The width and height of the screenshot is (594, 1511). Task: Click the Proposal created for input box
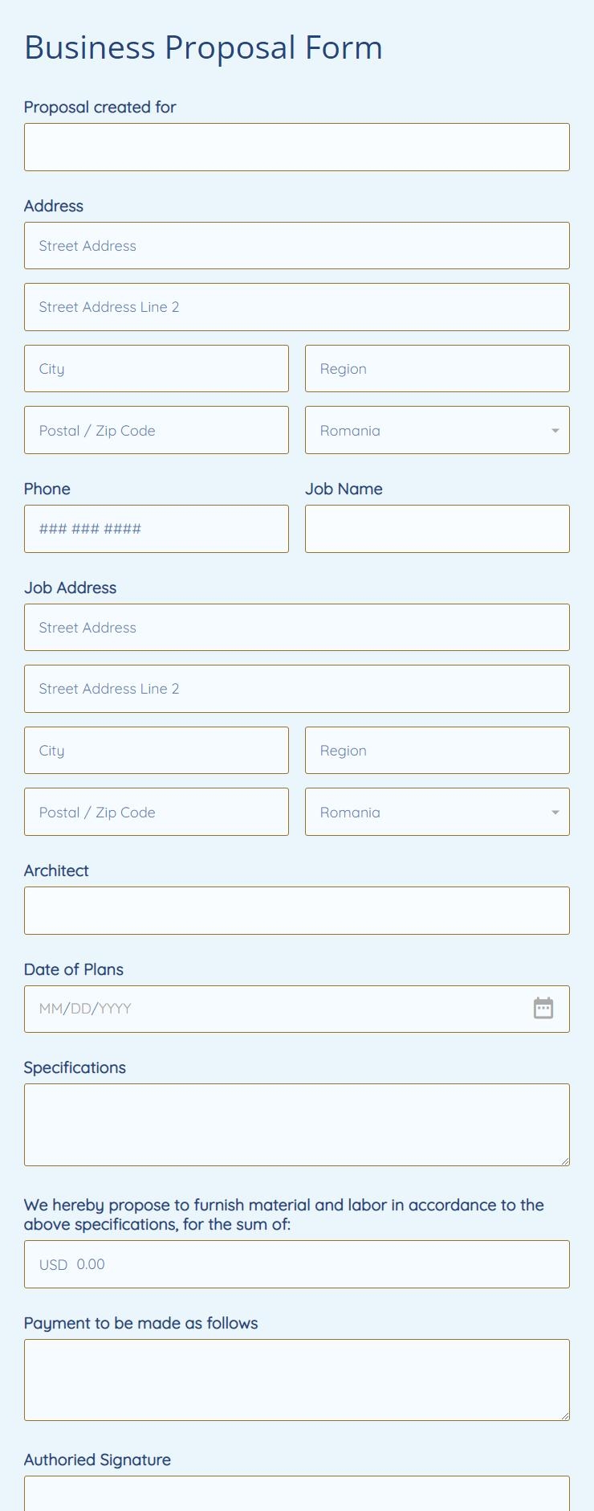tap(297, 146)
